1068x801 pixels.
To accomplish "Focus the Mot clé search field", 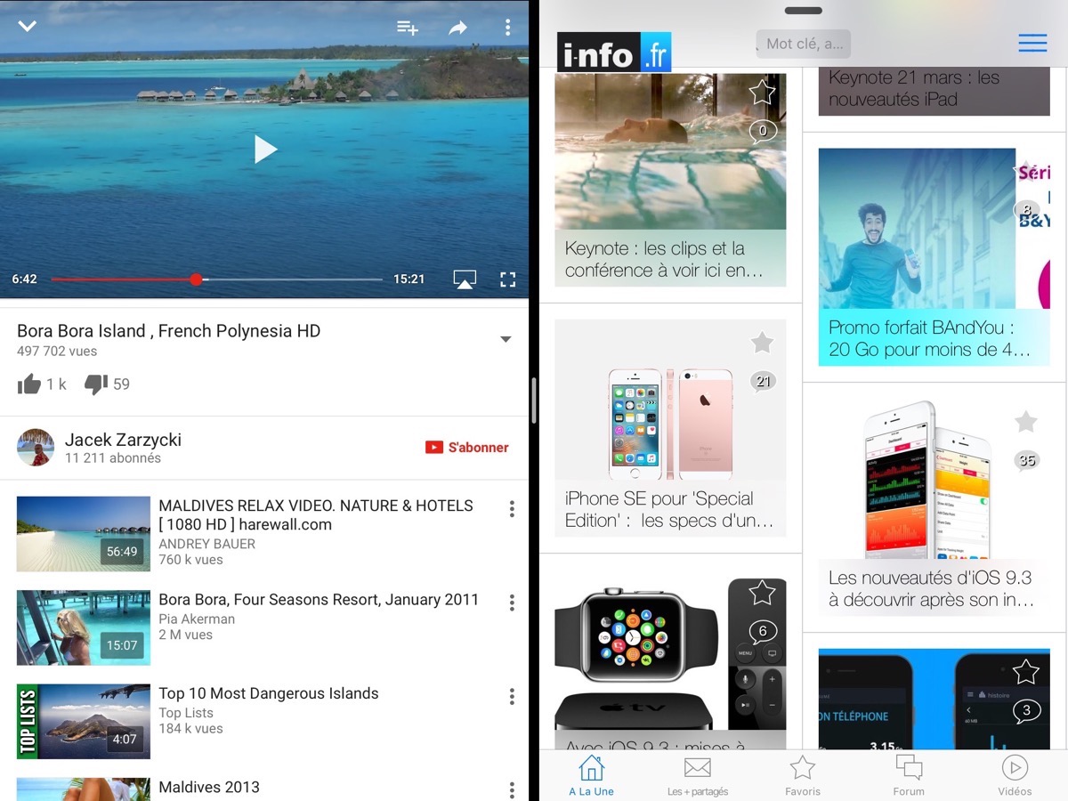I will click(803, 44).
